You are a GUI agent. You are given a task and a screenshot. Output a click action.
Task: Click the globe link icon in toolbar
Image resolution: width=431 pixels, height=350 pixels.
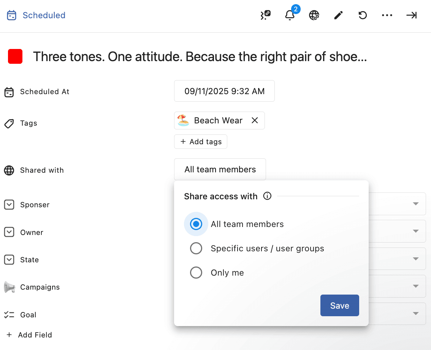click(x=314, y=15)
